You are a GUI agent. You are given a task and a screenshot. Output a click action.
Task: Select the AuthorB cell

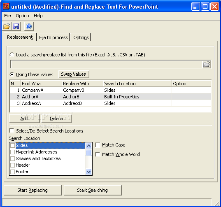(x=82, y=97)
